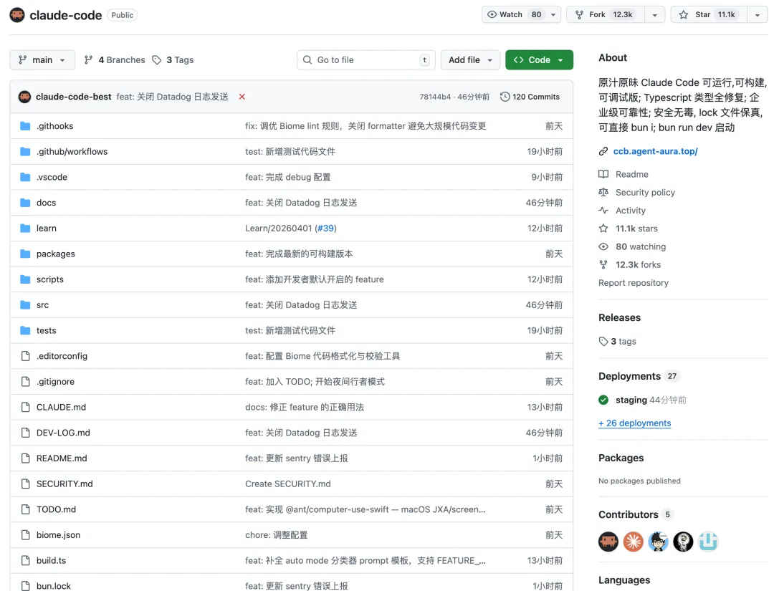
Task: Open commit hash 78144b4
Action: (x=434, y=97)
